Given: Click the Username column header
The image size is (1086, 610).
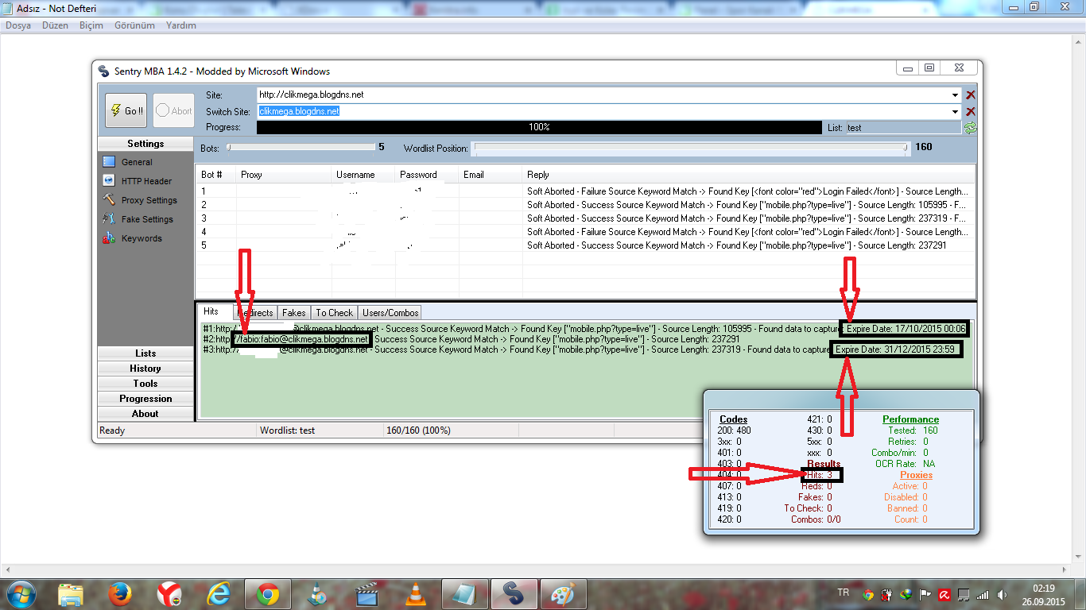Looking at the screenshot, I should [x=355, y=175].
